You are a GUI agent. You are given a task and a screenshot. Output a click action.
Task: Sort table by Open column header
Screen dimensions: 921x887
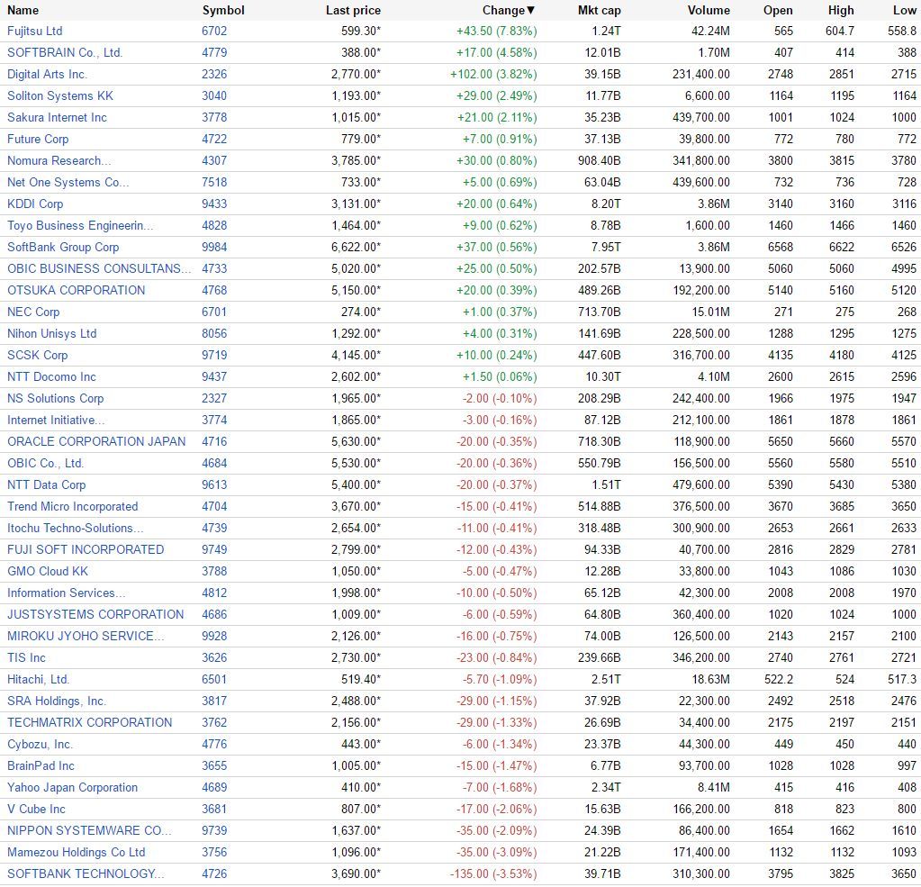tap(778, 10)
